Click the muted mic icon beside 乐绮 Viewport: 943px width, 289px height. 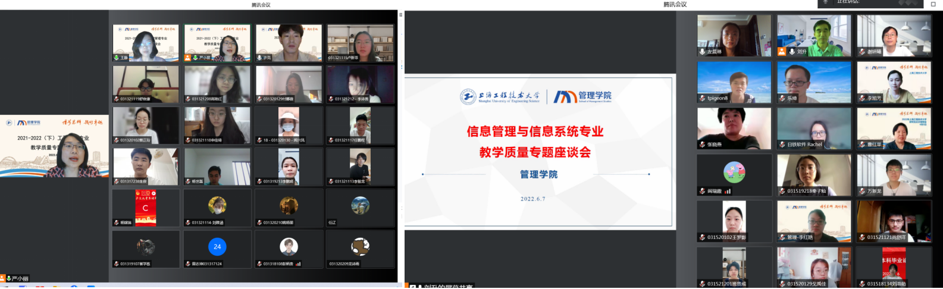coord(782,98)
